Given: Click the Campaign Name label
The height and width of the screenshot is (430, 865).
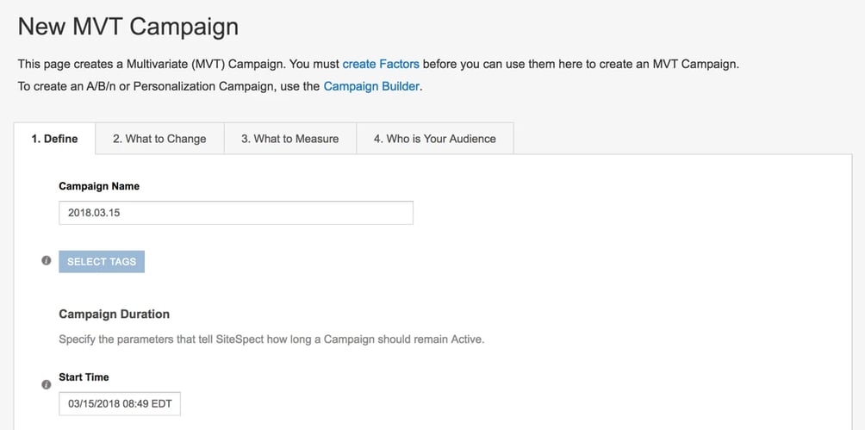Looking at the screenshot, I should 99,186.
